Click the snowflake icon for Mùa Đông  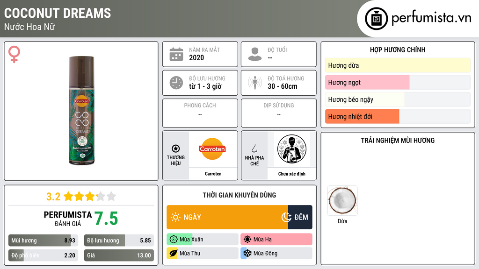click(x=247, y=253)
